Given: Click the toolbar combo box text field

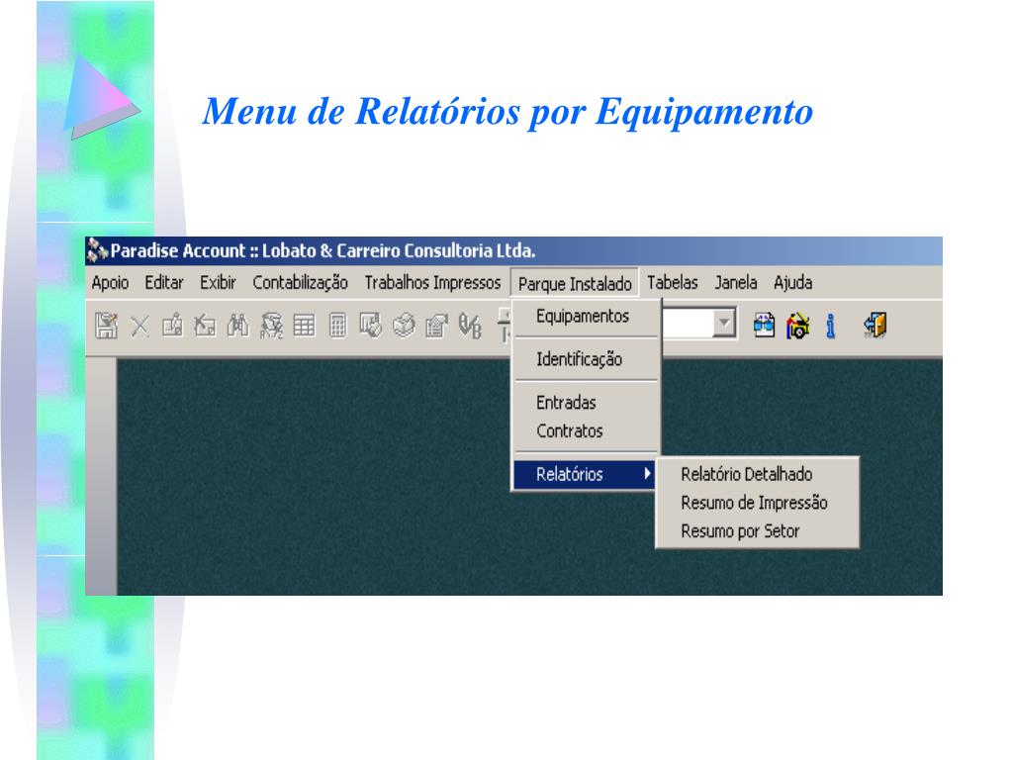Looking at the screenshot, I should pyautogui.click(x=688, y=324).
